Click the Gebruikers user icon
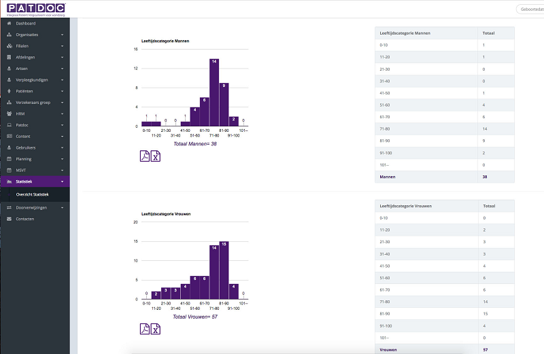 [9, 147]
